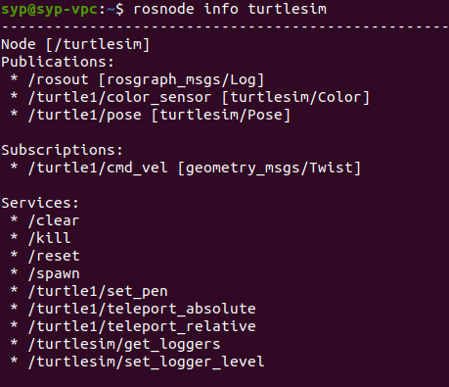Select the /turtle1/color_sensor topic text

coord(119,97)
